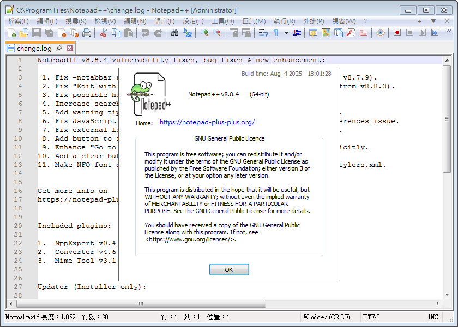Open the document list down-arrow in menu bar
This screenshot has height=327, width=458.
coord(433,21)
